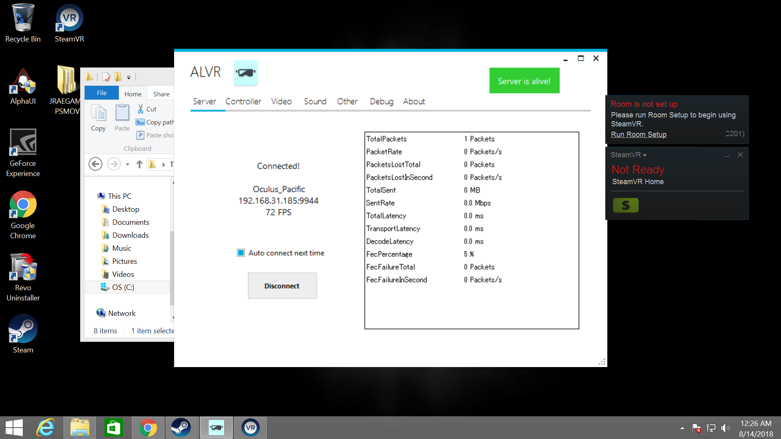The image size is (781, 439).
Task: Toggle the Auto connect next time checkbox
Action: [x=241, y=252]
